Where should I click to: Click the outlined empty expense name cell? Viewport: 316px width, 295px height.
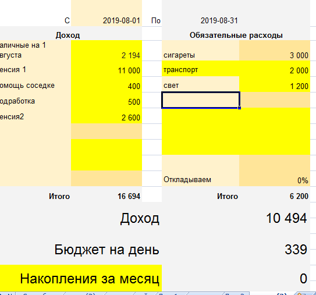pos(201,100)
